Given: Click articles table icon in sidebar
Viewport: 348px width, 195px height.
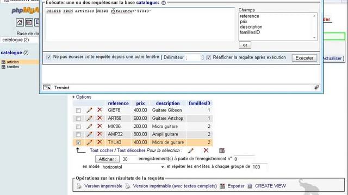Looking at the screenshot, I should pos(3,62).
